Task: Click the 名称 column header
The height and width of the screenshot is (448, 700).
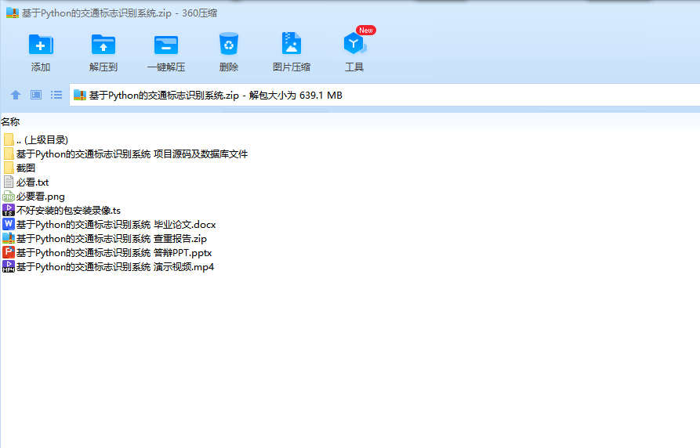Action: pos(10,122)
